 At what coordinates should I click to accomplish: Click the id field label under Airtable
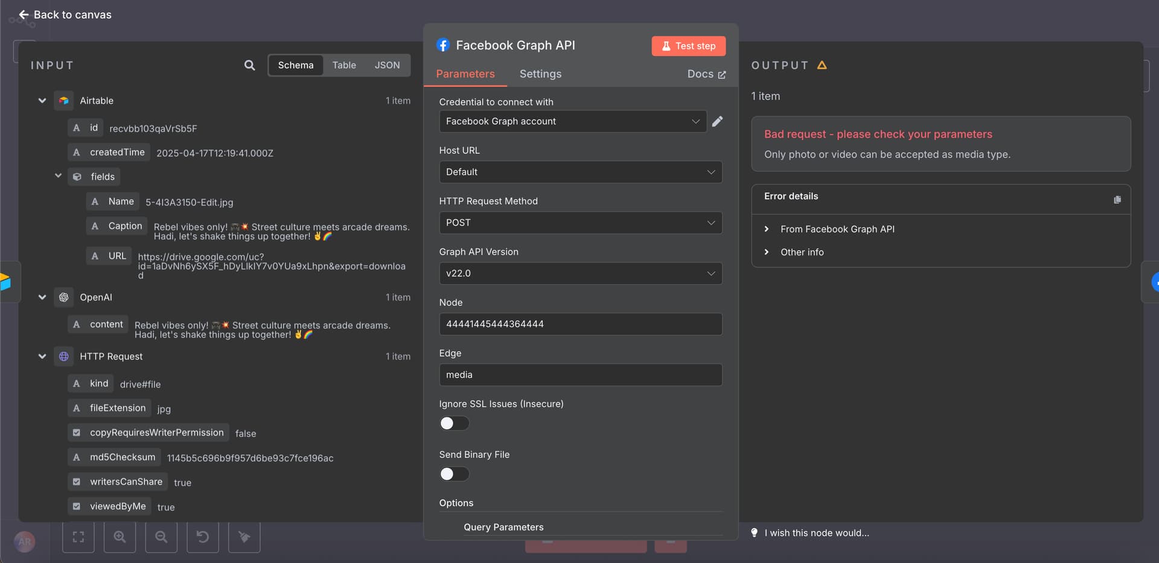point(85,127)
